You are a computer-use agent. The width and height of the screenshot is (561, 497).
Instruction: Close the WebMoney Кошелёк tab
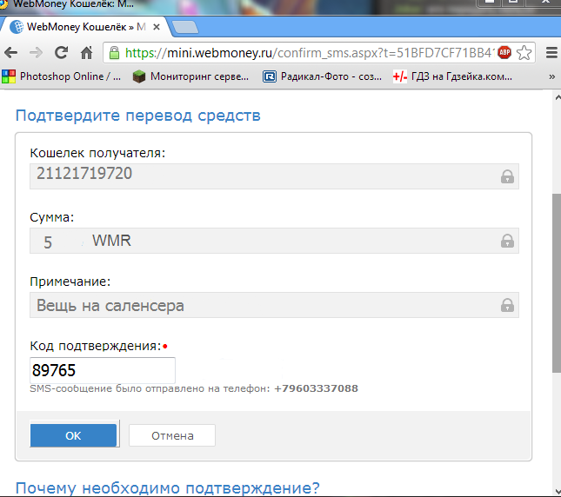157,27
